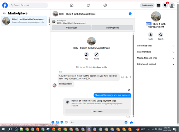Open the account profile menu

(x=172, y=5)
